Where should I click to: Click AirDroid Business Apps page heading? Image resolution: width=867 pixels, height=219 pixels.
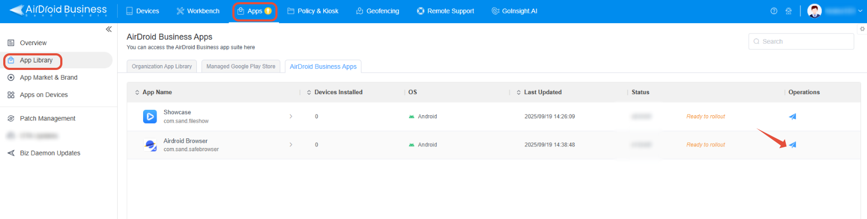169,37
